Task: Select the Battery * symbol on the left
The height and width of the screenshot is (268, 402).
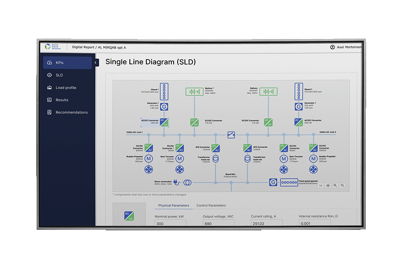Action: coord(194,92)
